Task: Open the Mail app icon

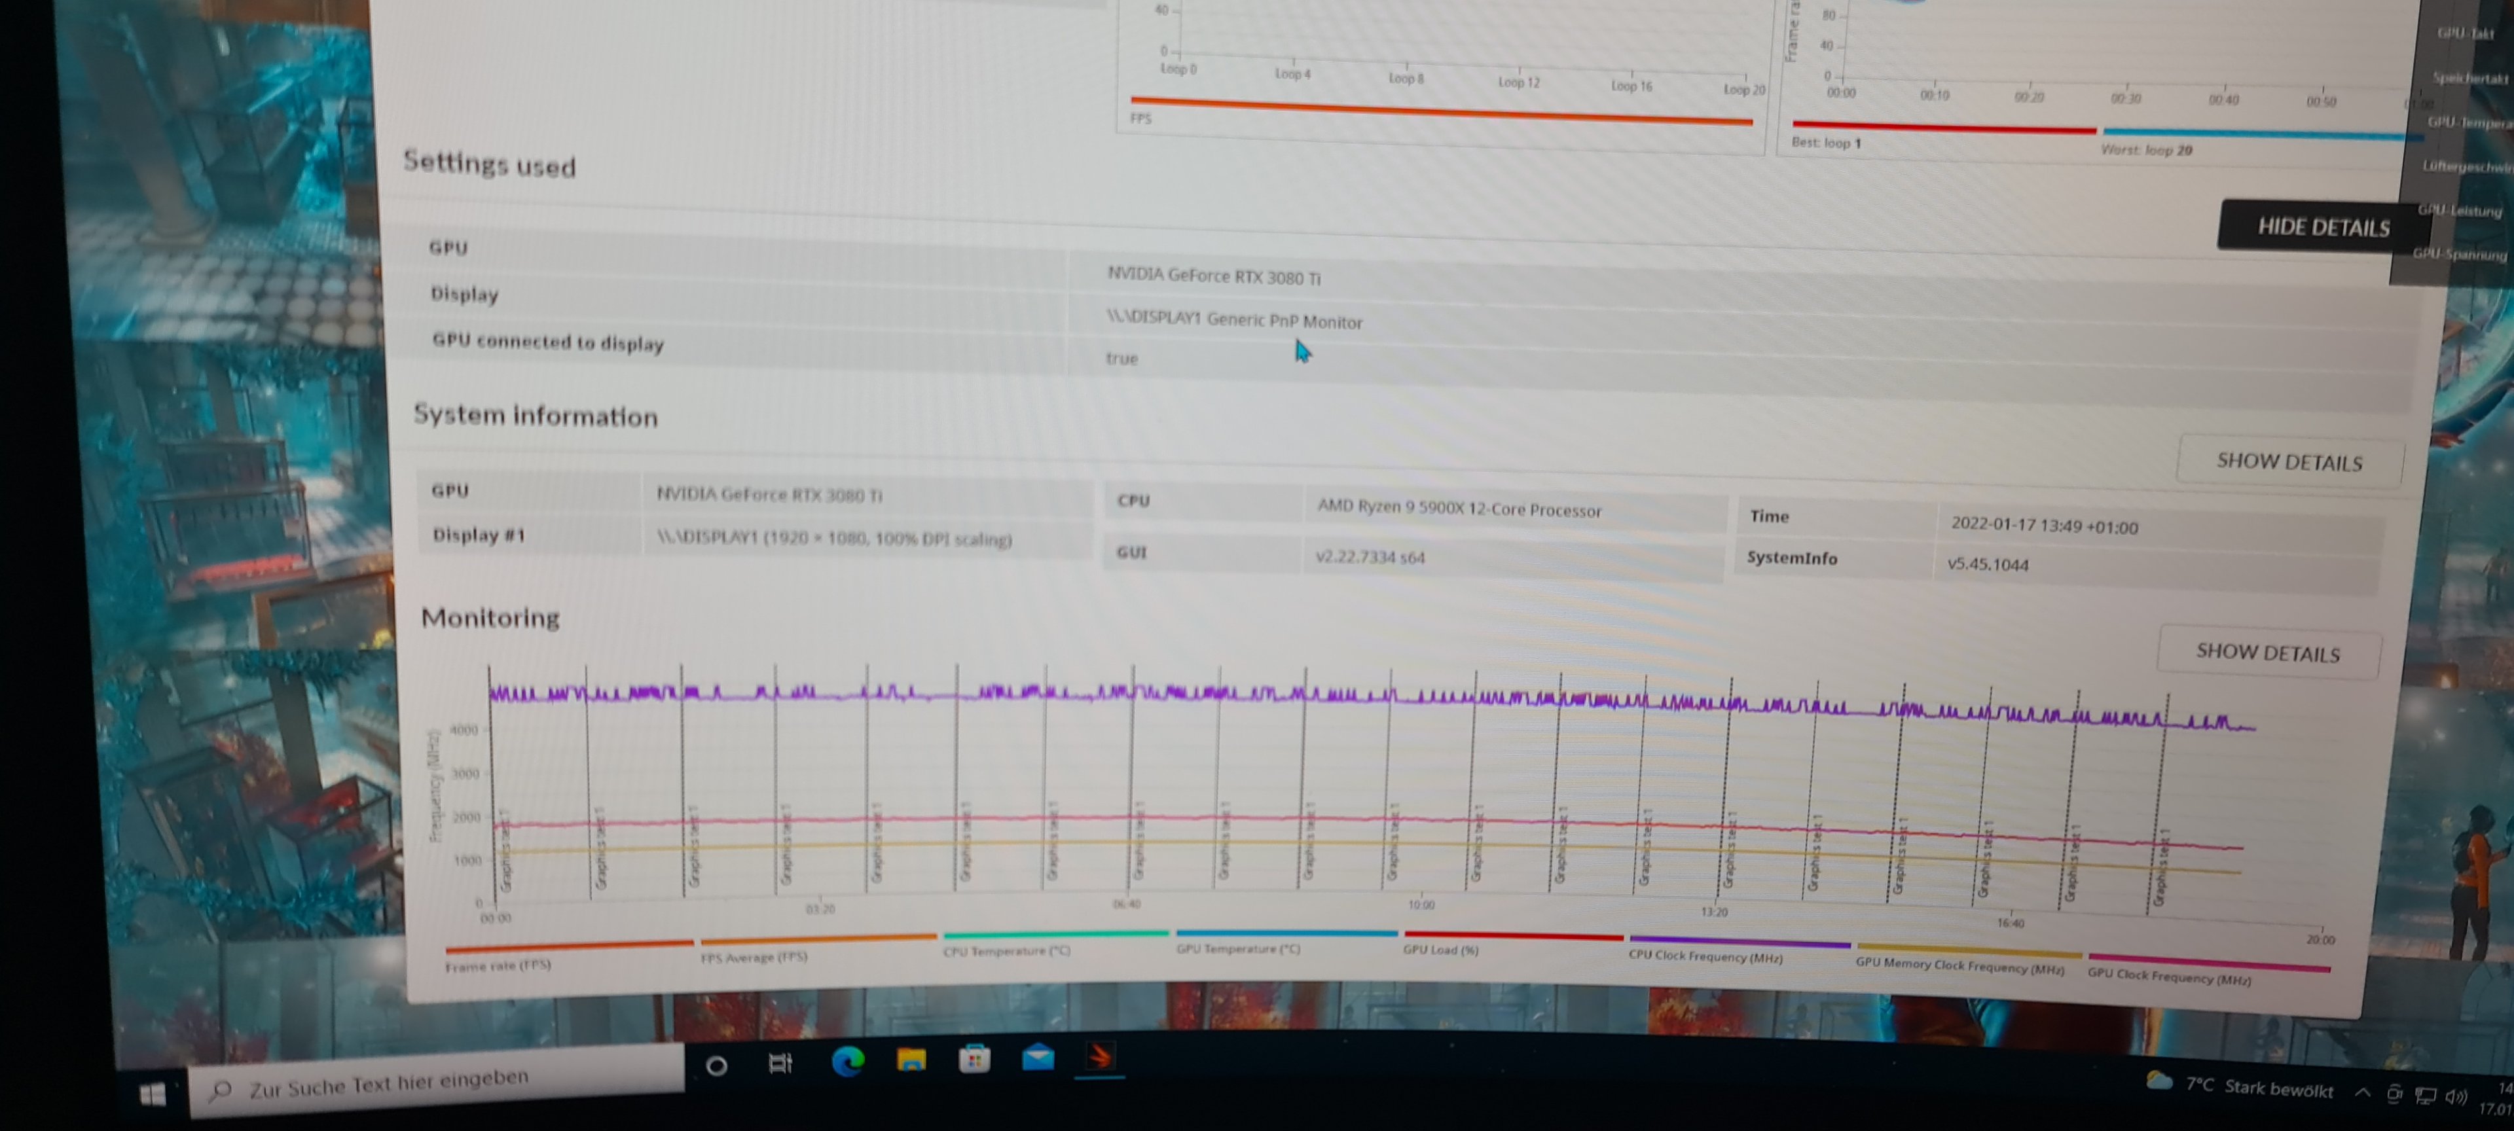Action: click(x=1038, y=1058)
